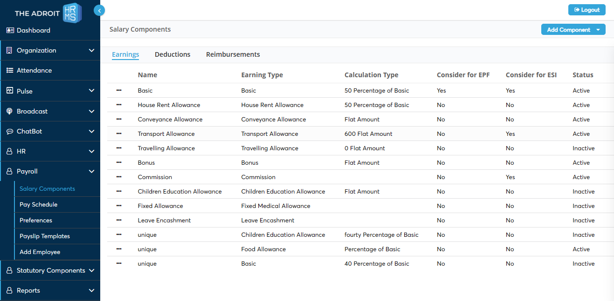Collapse the sidebar with the round arrow button
This screenshot has width=614, height=301.
click(99, 10)
